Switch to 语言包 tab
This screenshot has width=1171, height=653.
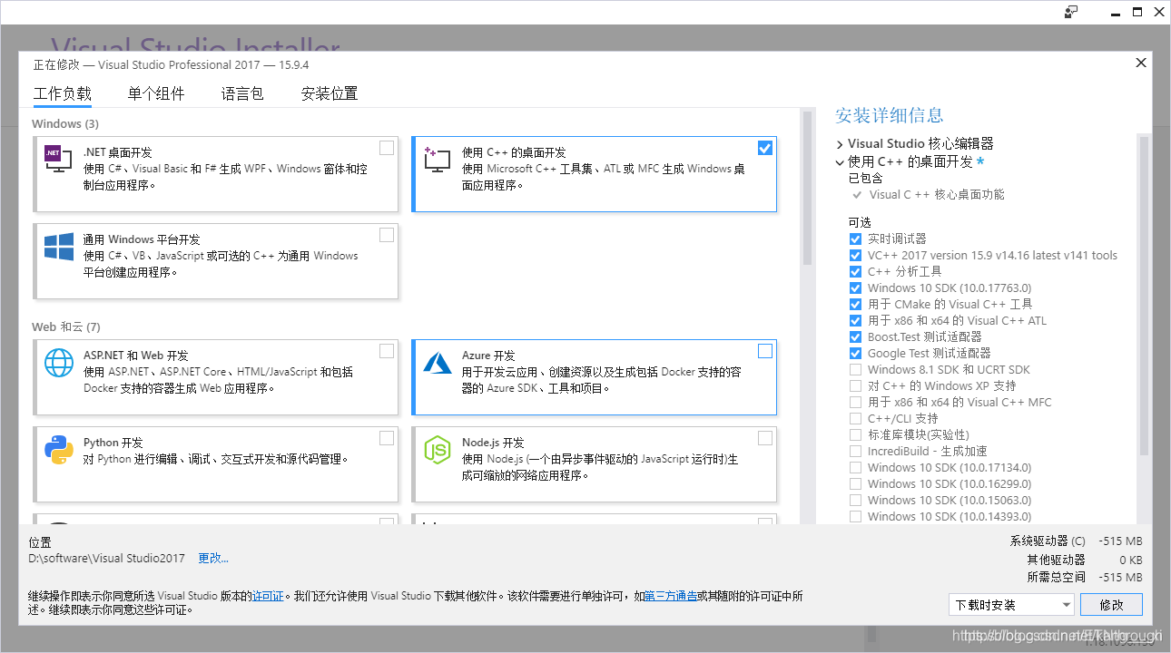click(242, 93)
